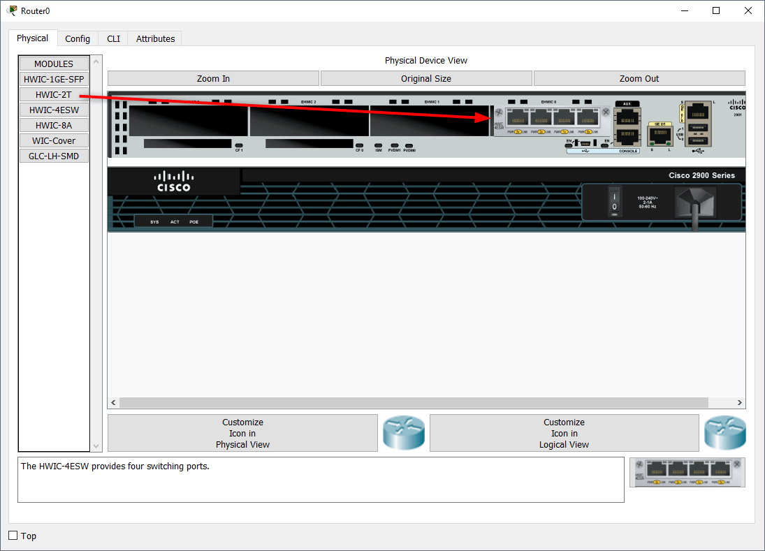Select the WIC-Cover module
The height and width of the screenshot is (551, 765).
pyautogui.click(x=54, y=140)
